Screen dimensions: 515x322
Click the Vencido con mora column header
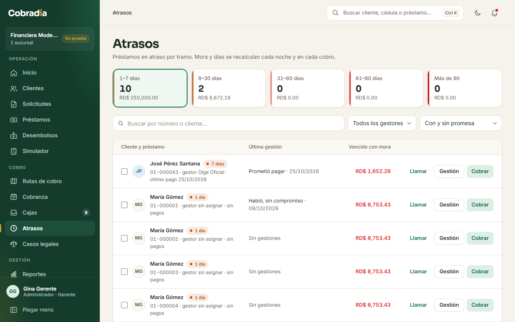(370, 147)
